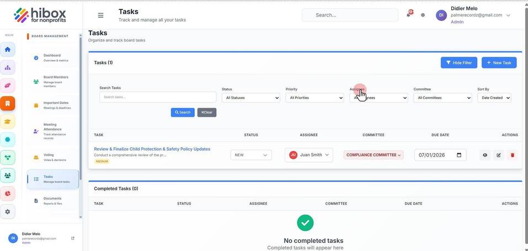The image size is (528, 251).
Task: Select Tasks menu item in sidebar
Action: tap(53, 179)
